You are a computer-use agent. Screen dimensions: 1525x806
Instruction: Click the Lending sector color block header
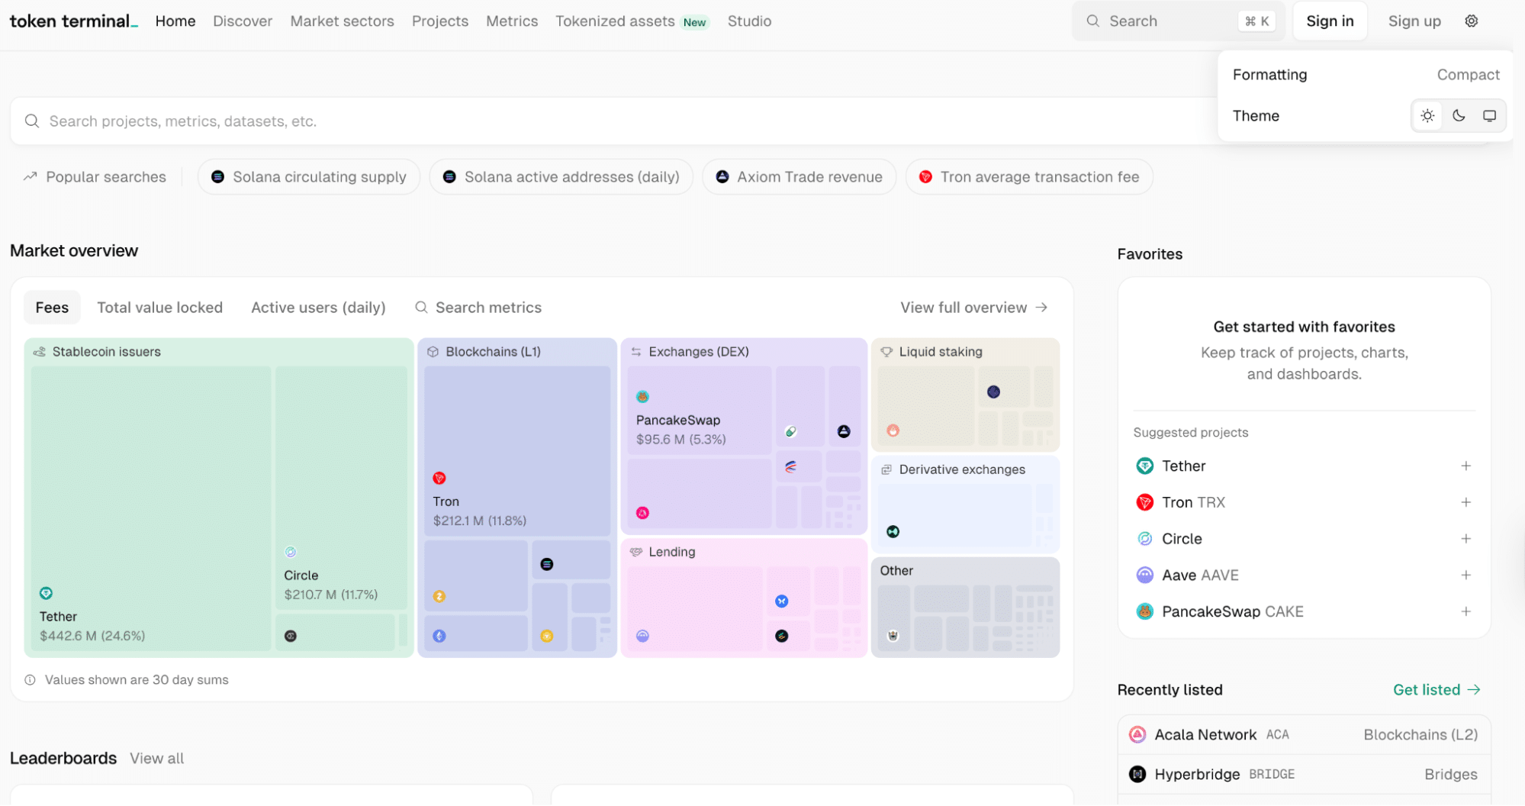pos(671,552)
